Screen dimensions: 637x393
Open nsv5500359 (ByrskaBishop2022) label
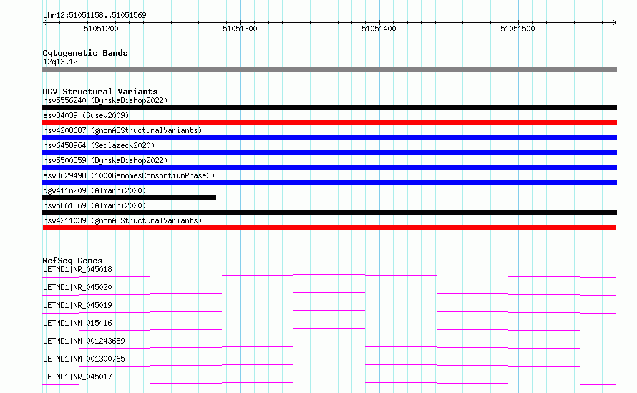point(105,160)
